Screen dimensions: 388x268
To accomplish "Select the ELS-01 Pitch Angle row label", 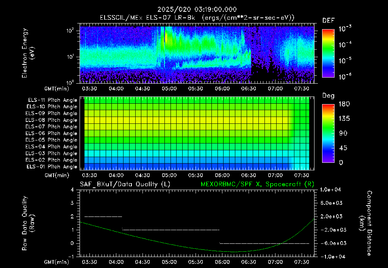I will click(x=52, y=167).
